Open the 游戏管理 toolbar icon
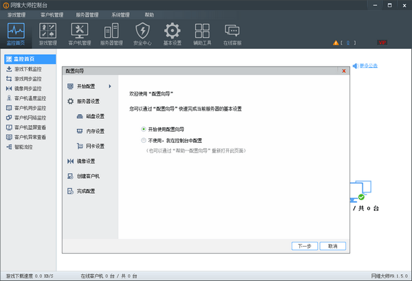The width and height of the screenshot is (412, 281). (x=48, y=33)
